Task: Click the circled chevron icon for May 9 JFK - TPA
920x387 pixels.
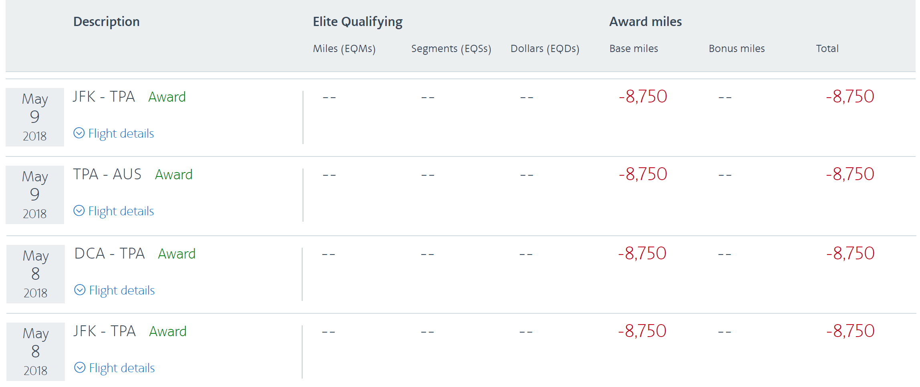Action: pos(79,133)
